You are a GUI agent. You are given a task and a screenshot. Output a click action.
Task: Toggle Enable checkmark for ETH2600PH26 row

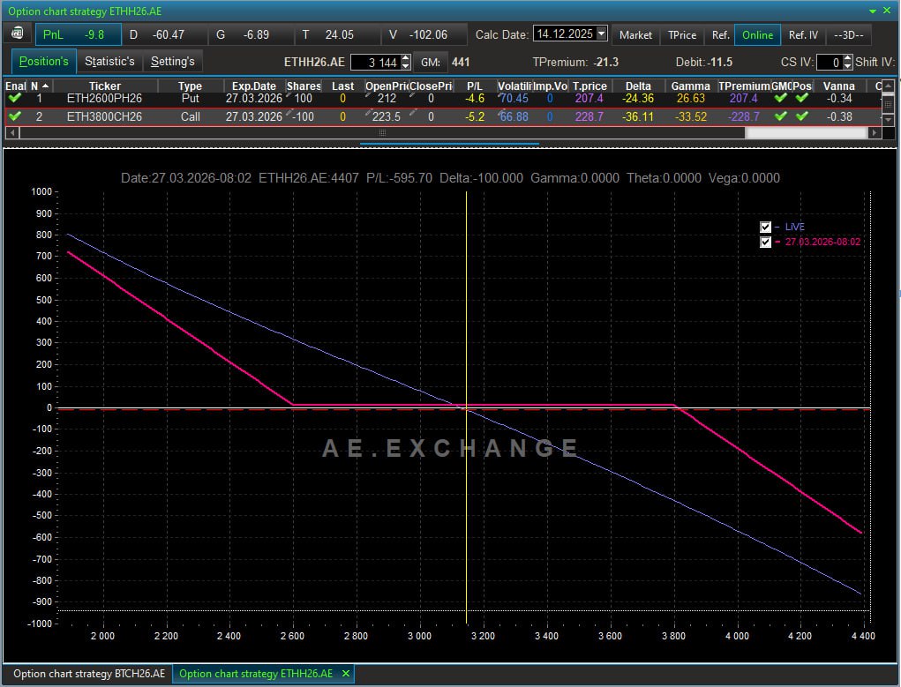pos(15,98)
